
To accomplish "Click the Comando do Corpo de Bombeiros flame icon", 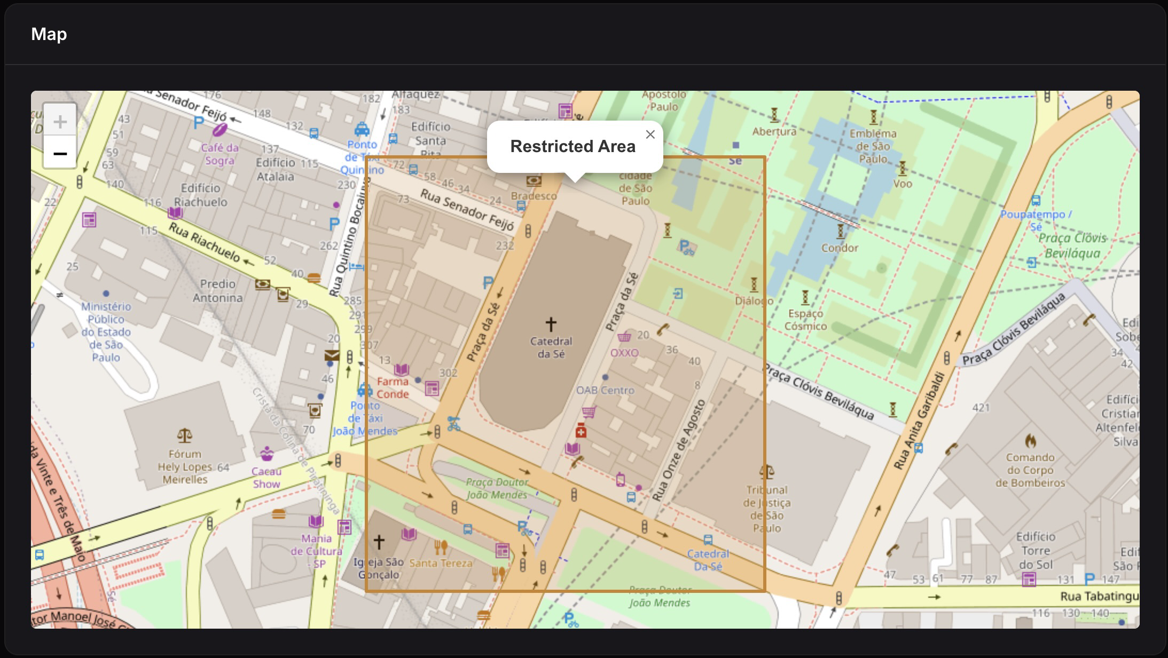I will point(1030,441).
